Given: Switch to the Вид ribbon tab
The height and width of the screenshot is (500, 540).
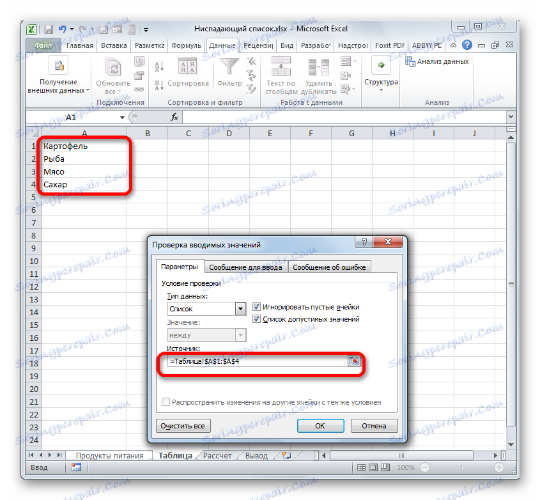Looking at the screenshot, I should click(287, 45).
